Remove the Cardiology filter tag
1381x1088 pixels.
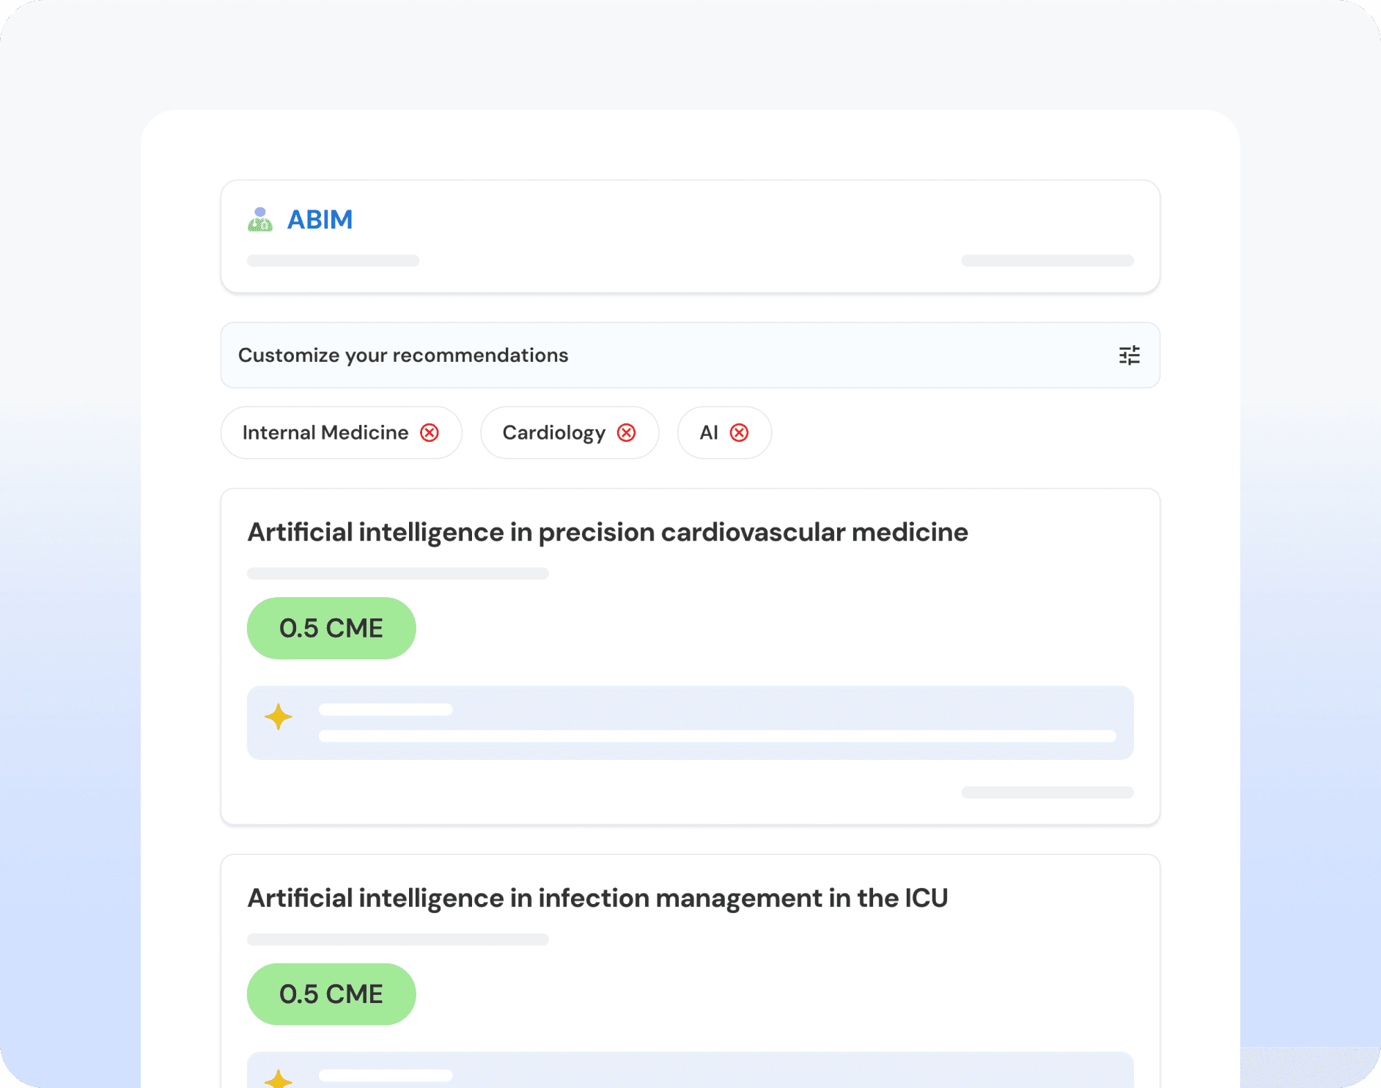click(x=626, y=433)
